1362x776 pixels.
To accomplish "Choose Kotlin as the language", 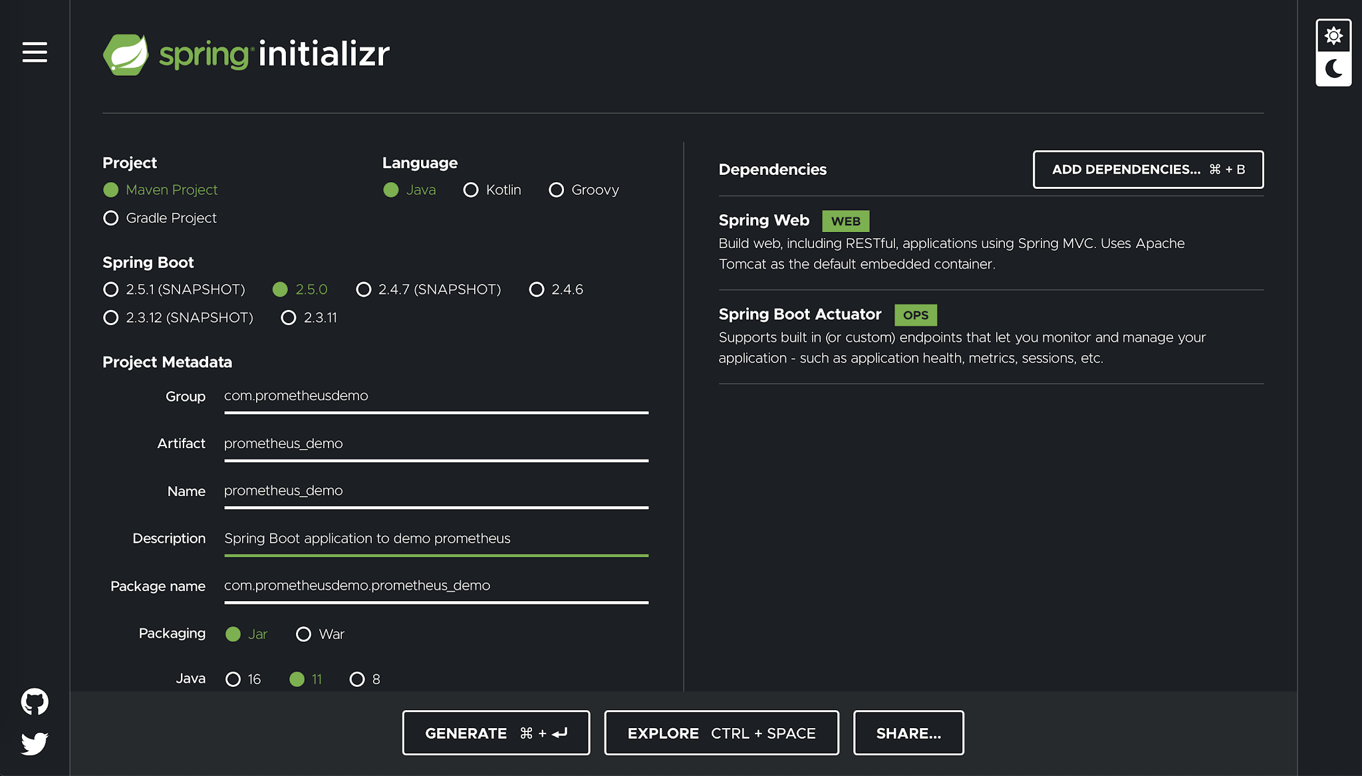I will 471,190.
